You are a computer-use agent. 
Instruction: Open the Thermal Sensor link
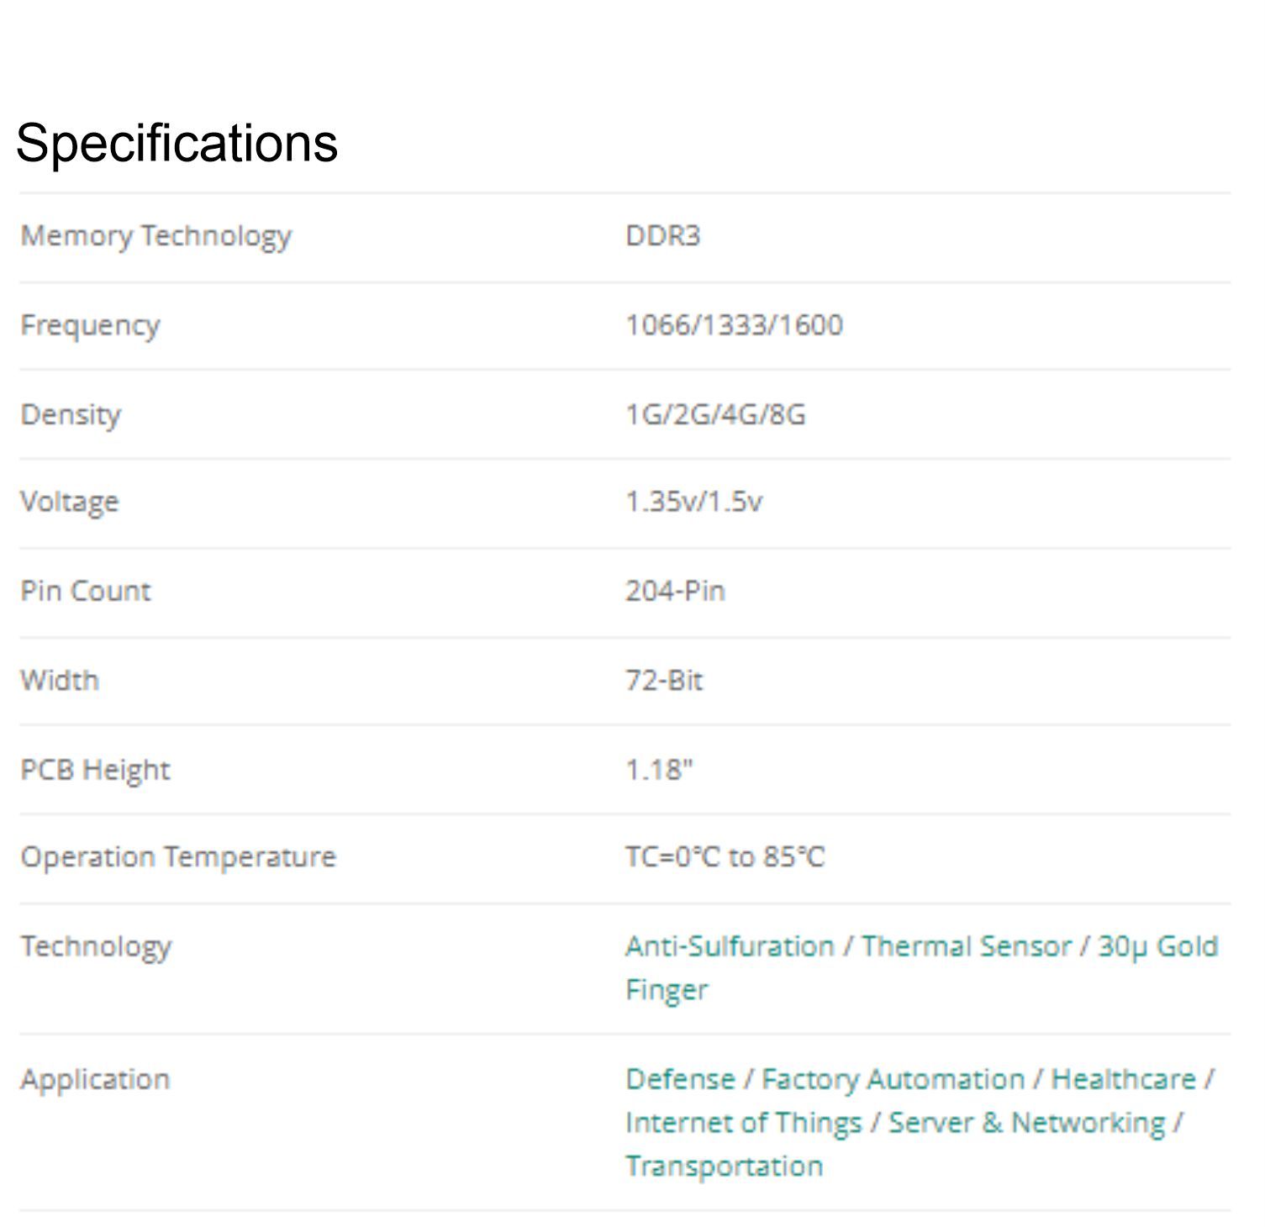[x=967, y=946]
